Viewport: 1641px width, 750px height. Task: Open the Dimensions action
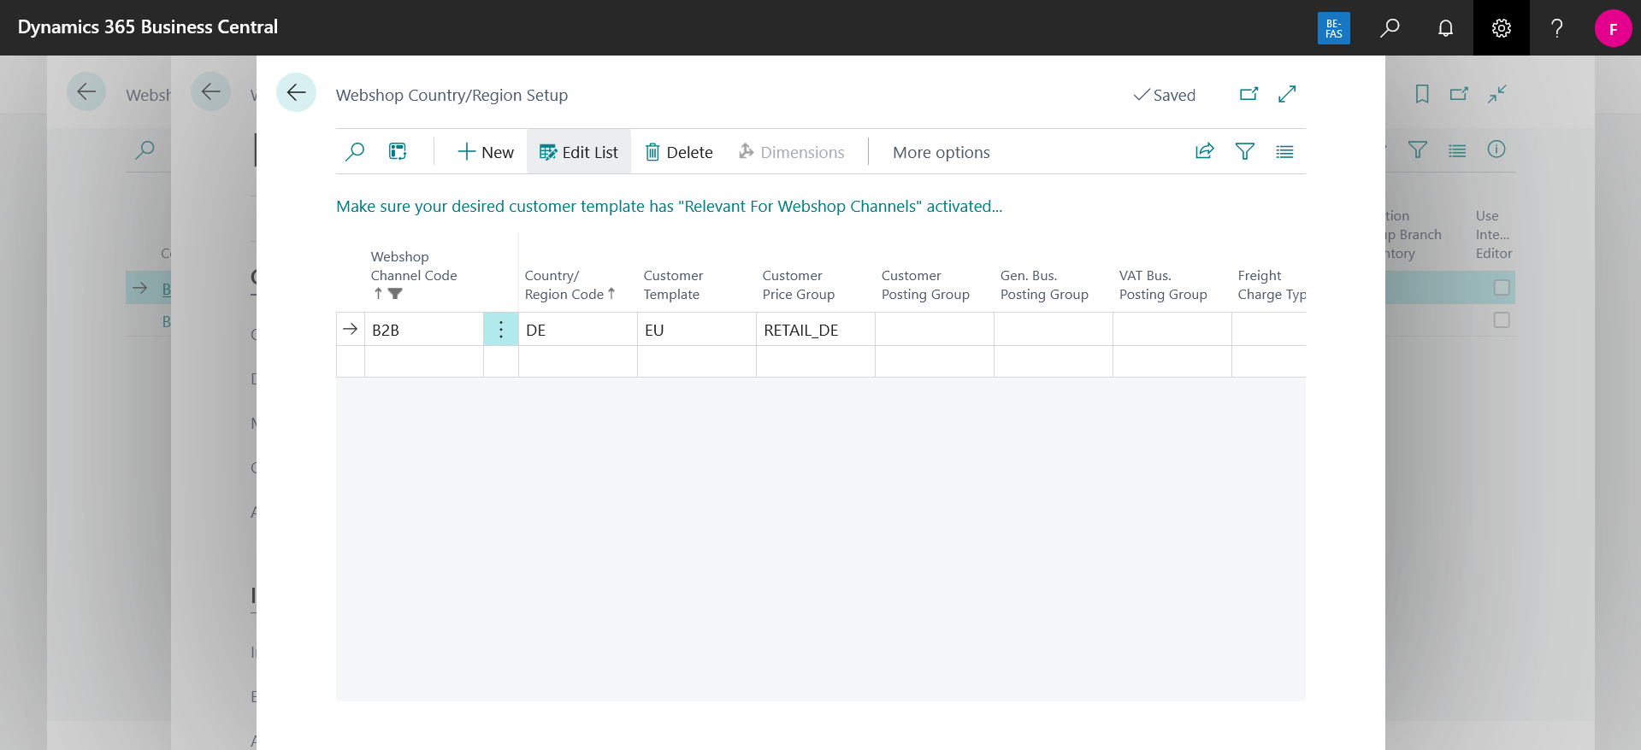[x=791, y=152]
